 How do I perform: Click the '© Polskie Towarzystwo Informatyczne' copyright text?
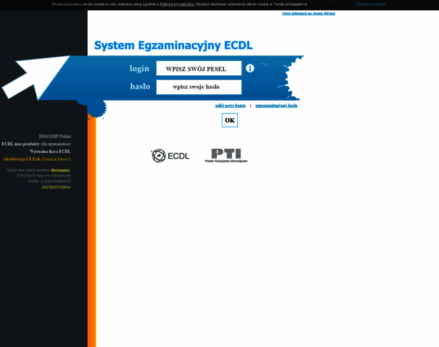44,175
